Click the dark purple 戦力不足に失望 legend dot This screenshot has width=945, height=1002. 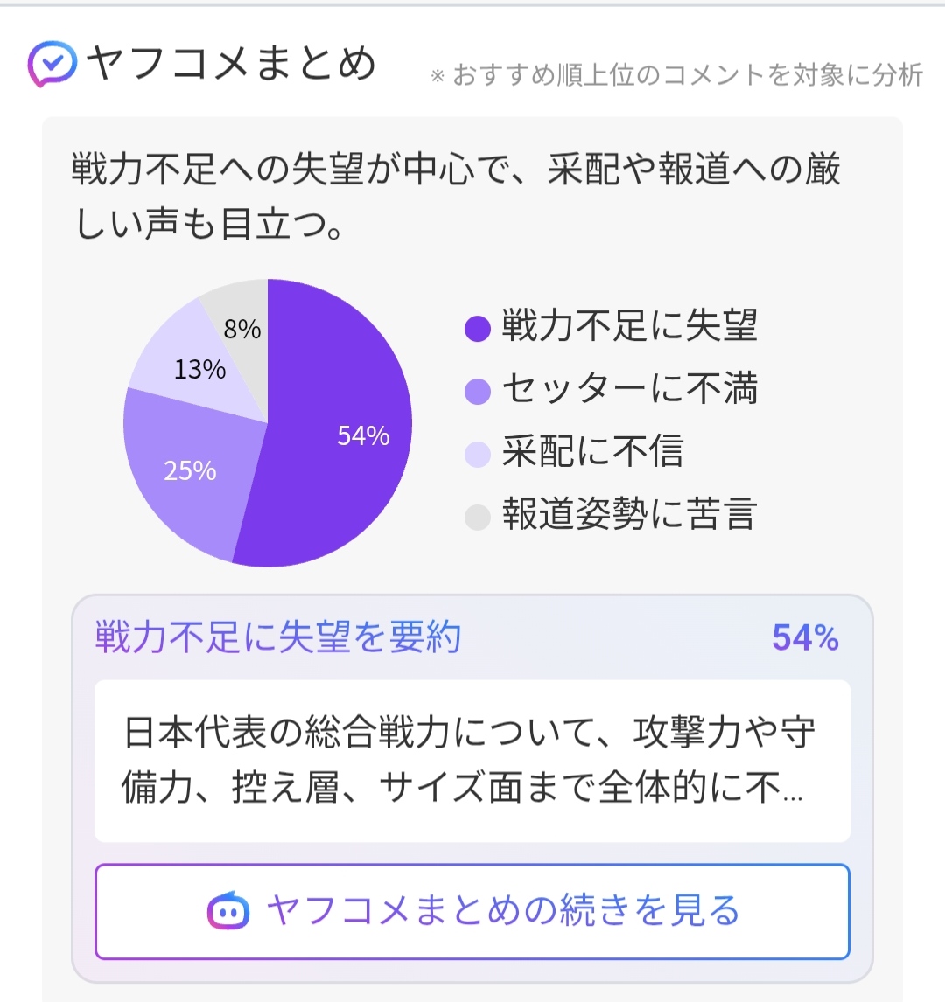(x=478, y=329)
